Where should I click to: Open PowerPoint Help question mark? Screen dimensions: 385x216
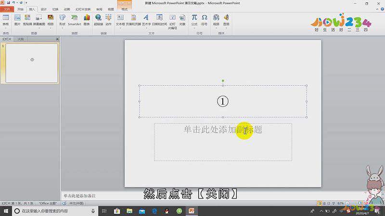382,9
